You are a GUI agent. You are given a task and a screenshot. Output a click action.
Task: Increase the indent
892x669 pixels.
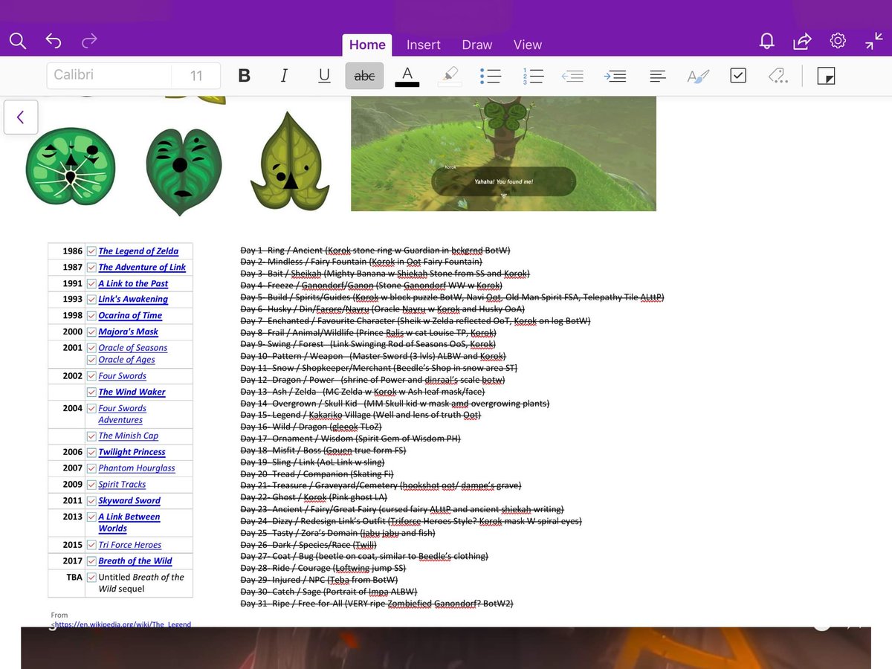(615, 76)
